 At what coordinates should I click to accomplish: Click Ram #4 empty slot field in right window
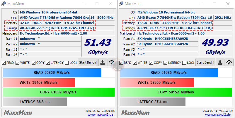(167, 54)
